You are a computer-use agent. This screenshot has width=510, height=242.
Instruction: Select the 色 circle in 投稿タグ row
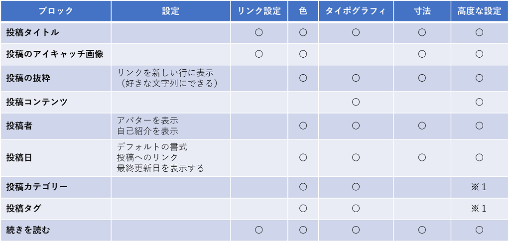(x=303, y=209)
